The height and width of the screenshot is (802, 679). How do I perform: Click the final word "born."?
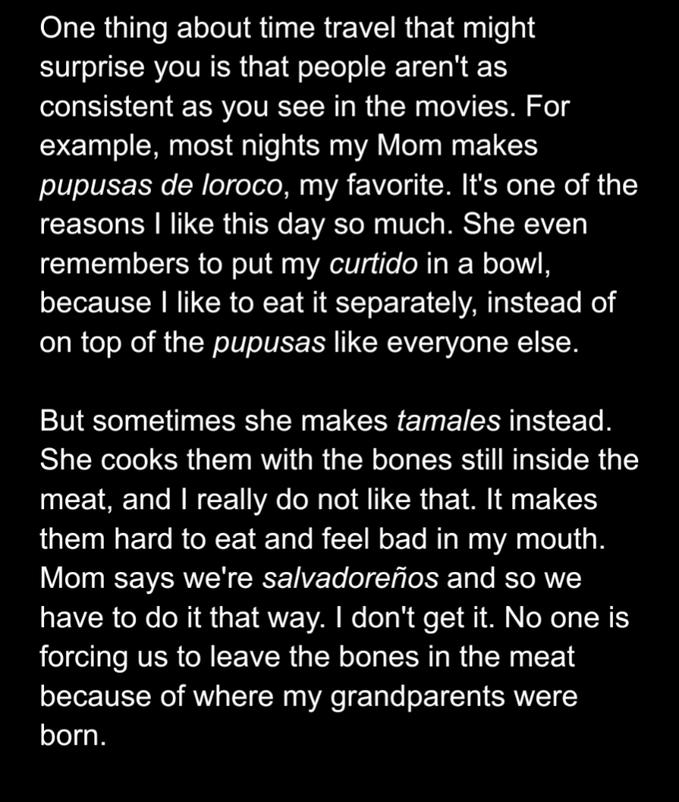[72, 736]
